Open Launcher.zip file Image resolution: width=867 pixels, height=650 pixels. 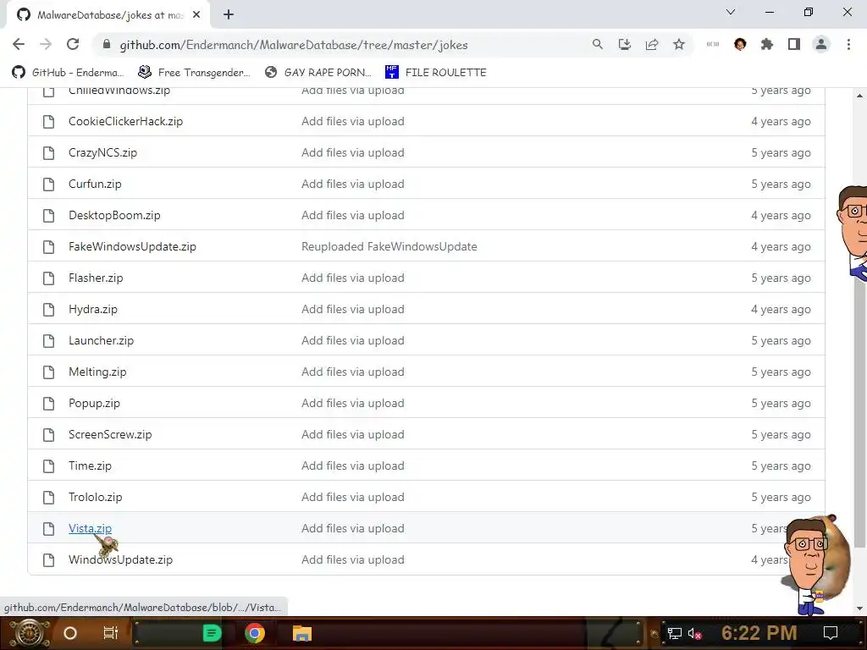(x=102, y=341)
